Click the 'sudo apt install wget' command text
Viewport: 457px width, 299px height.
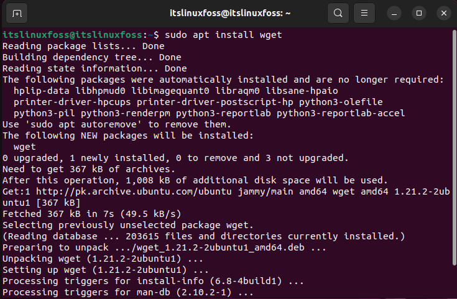point(223,35)
